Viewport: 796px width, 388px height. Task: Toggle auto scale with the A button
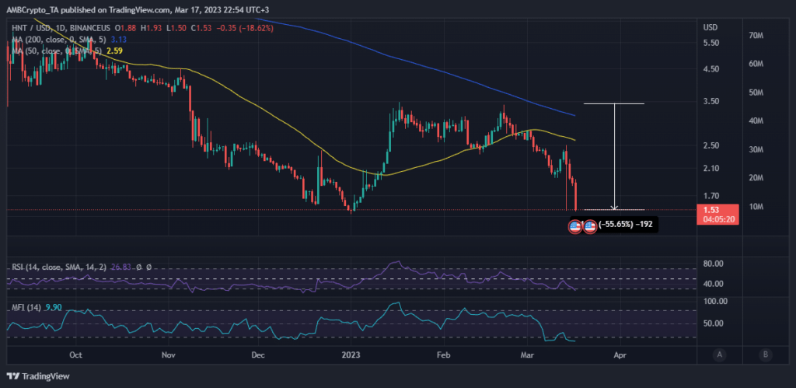[x=721, y=355]
